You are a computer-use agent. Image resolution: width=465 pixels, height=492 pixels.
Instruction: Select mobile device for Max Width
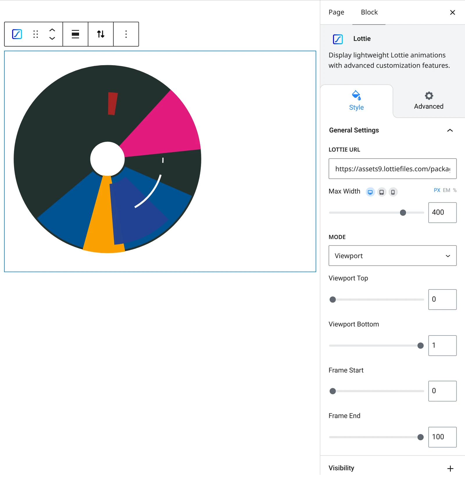click(x=393, y=192)
